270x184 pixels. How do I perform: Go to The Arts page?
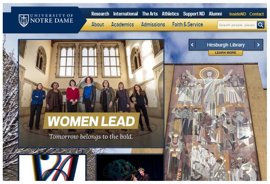pyautogui.click(x=150, y=14)
